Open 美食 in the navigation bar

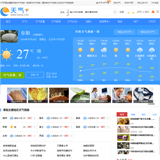(x=120, y=22)
